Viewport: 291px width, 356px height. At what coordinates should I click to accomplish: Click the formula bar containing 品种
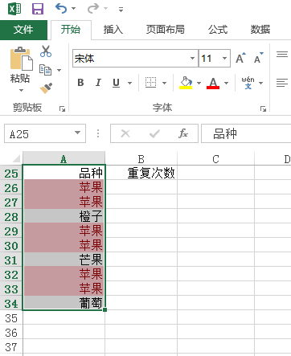(x=246, y=133)
